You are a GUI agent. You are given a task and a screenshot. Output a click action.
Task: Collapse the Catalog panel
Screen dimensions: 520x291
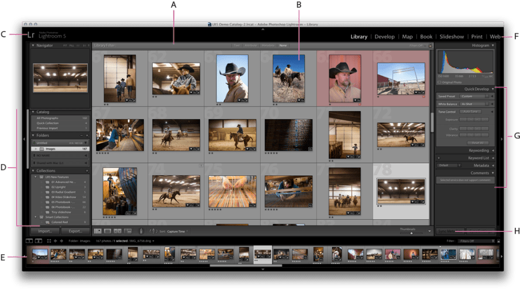(33, 112)
